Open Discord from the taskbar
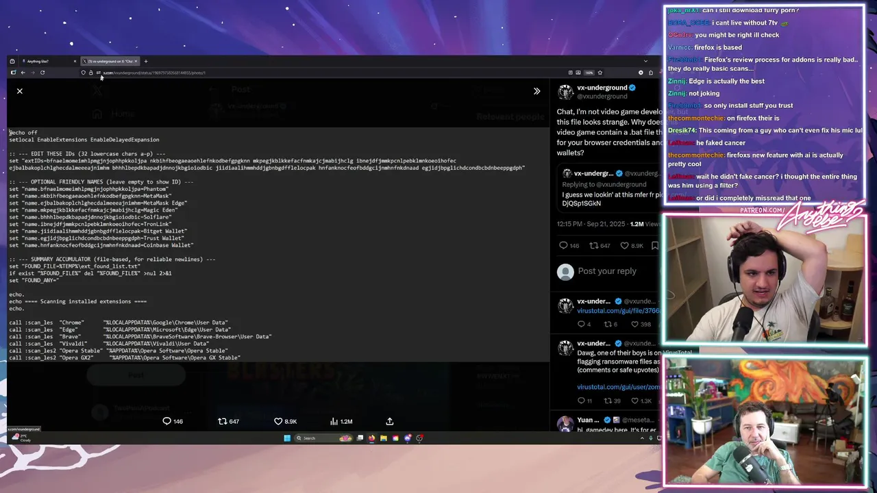 tap(408, 438)
